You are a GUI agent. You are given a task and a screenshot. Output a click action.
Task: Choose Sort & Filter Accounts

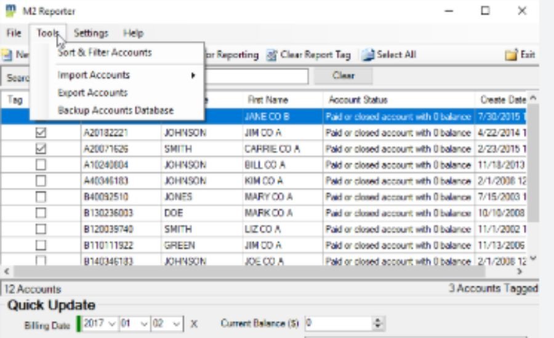click(x=105, y=53)
